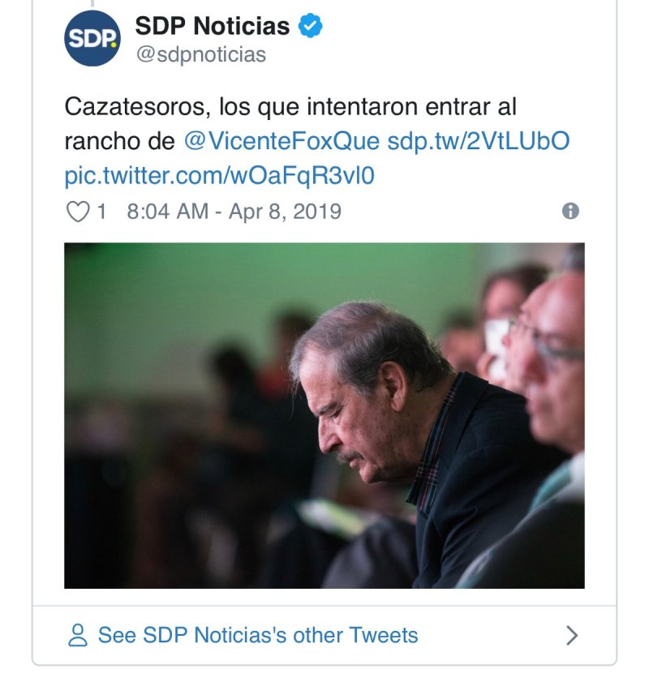Click the SDP Noticias profile avatar logo
Image resolution: width=649 pixels, height=678 pixels.
tap(92, 38)
